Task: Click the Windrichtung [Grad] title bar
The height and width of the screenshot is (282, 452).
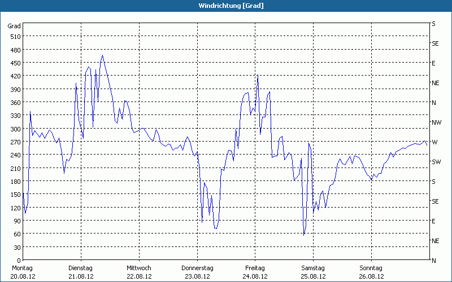Action: [x=226, y=6]
